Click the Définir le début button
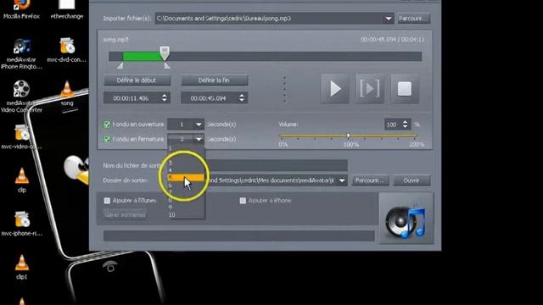 [x=137, y=80]
